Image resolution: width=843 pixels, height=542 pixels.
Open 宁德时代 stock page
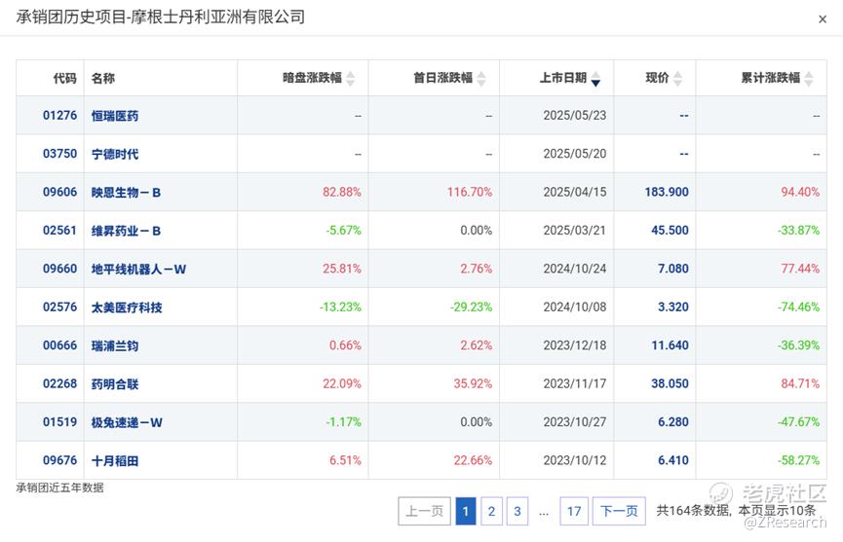[115, 155]
